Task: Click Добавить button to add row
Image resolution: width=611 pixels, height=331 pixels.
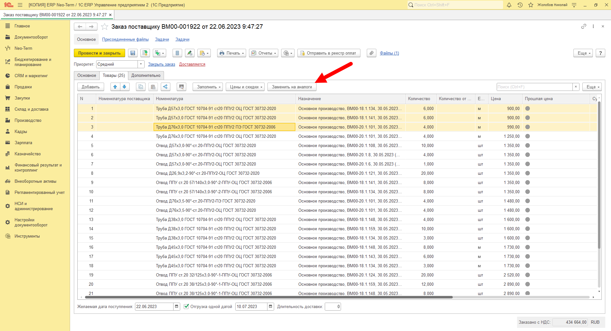Action: click(91, 87)
